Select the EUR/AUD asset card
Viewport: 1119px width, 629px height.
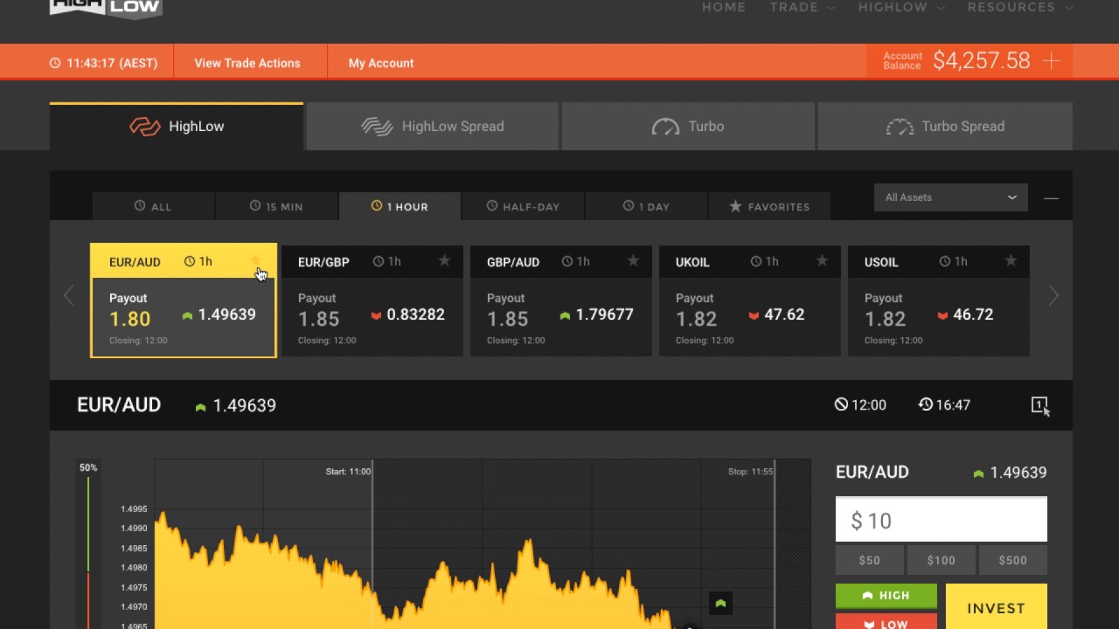[x=184, y=301]
